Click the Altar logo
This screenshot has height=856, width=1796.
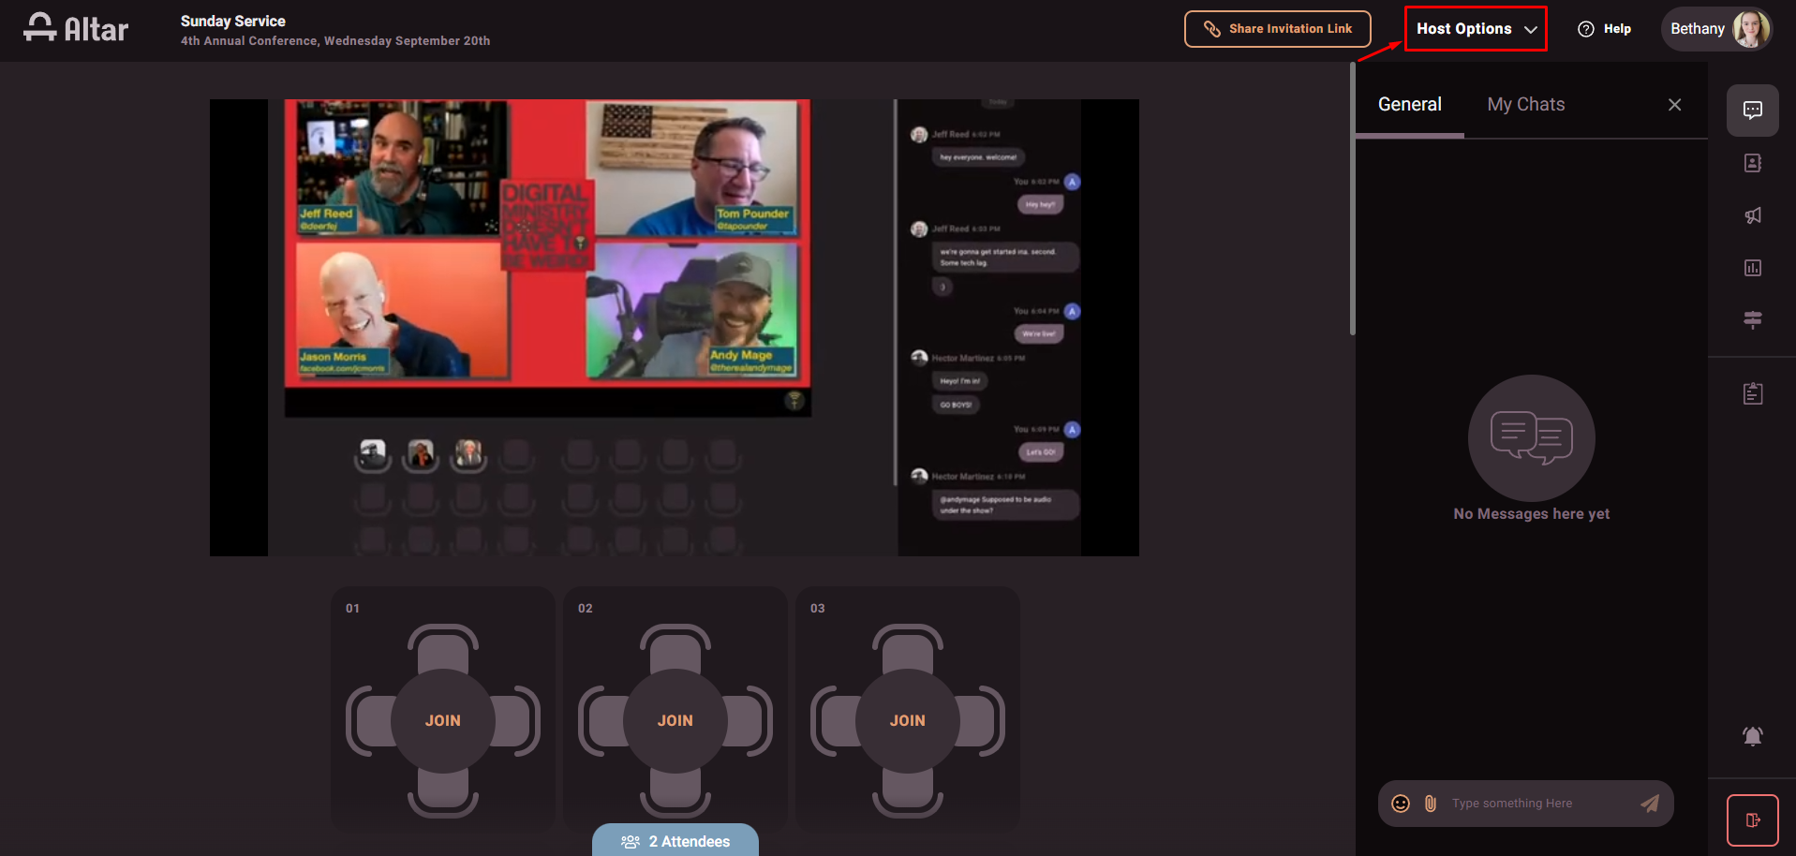click(76, 28)
